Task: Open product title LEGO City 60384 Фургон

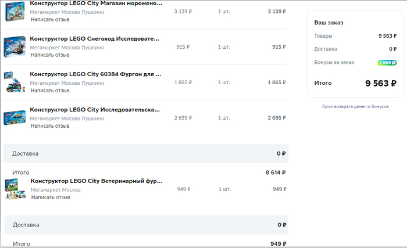Action: [95, 74]
